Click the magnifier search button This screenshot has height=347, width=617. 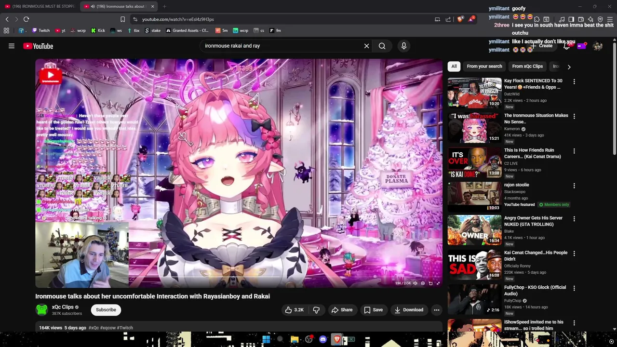[x=382, y=46]
